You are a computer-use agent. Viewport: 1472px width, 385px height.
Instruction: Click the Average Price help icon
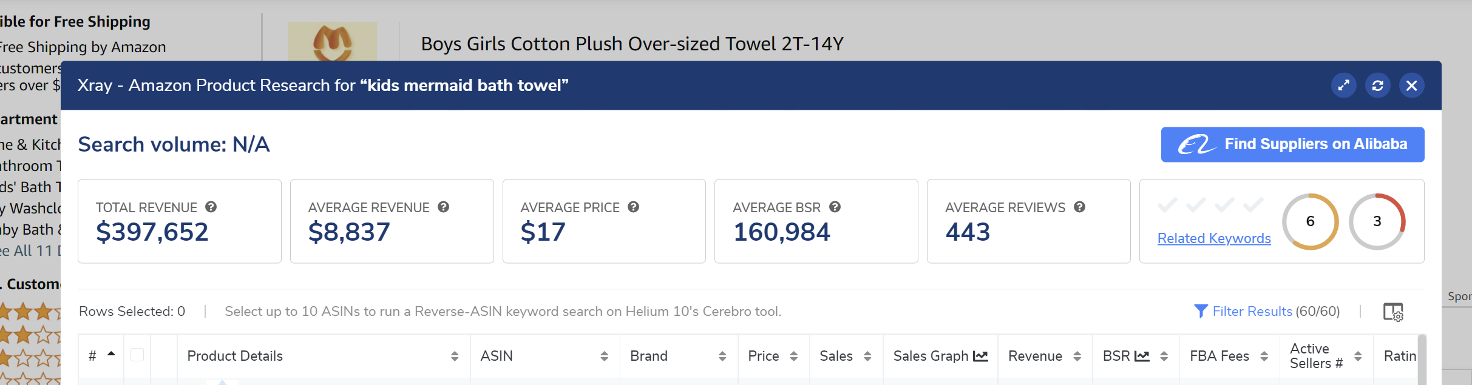click(633, 207)
